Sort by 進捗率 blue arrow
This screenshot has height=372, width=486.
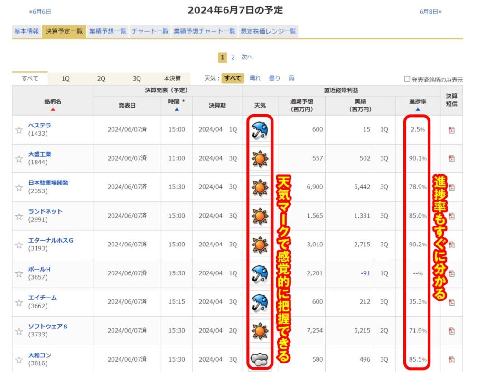[418, 109]
